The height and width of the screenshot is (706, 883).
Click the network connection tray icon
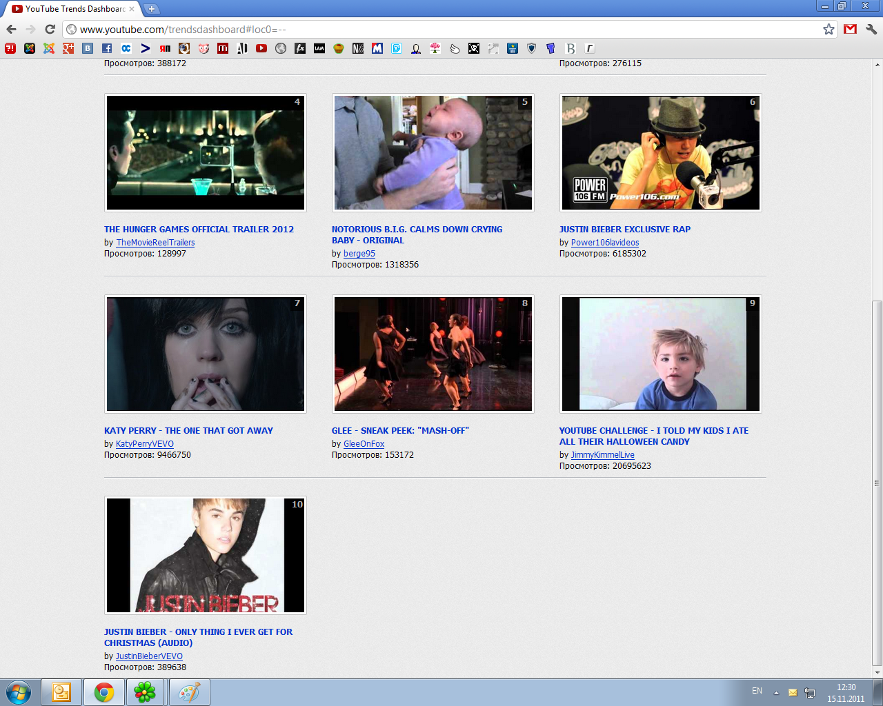coord(809,692)
